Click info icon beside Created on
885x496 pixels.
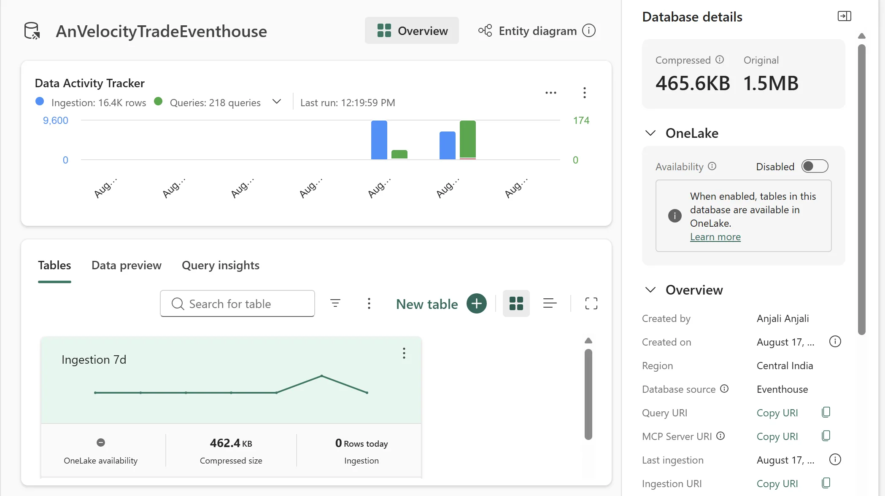point(835,342)
